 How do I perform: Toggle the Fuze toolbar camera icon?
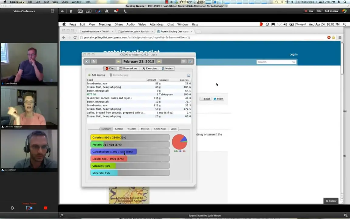click(98, 11)
